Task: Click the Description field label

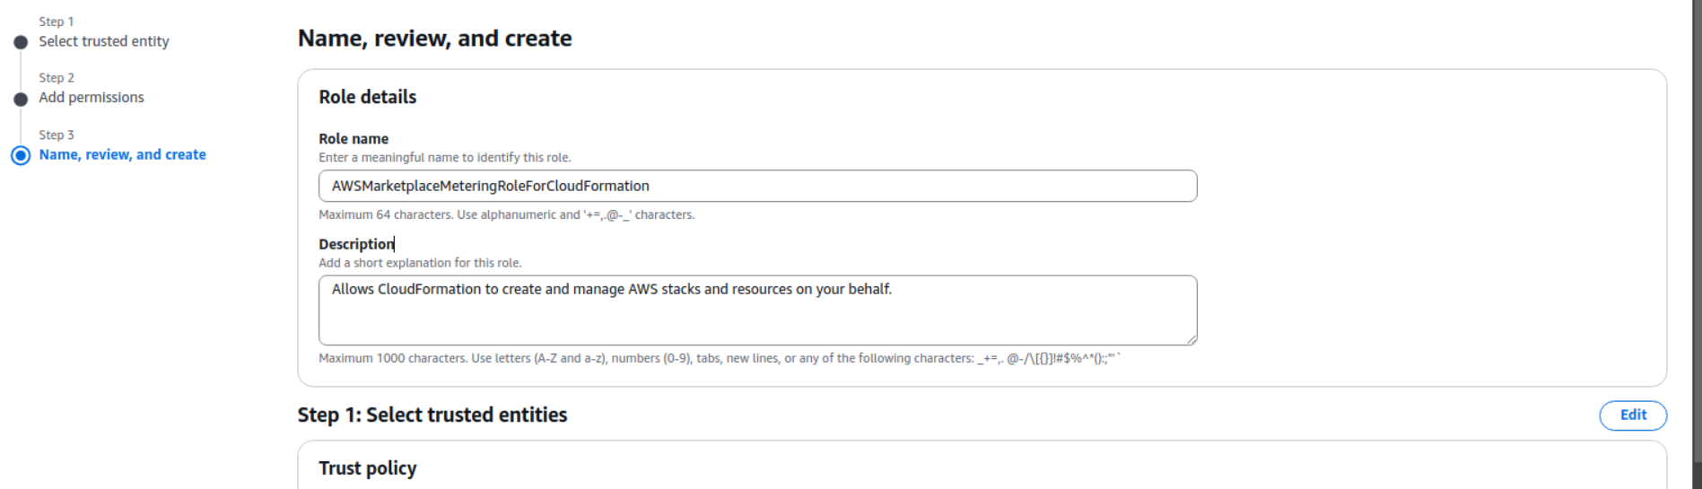Action: coord(355,244)
